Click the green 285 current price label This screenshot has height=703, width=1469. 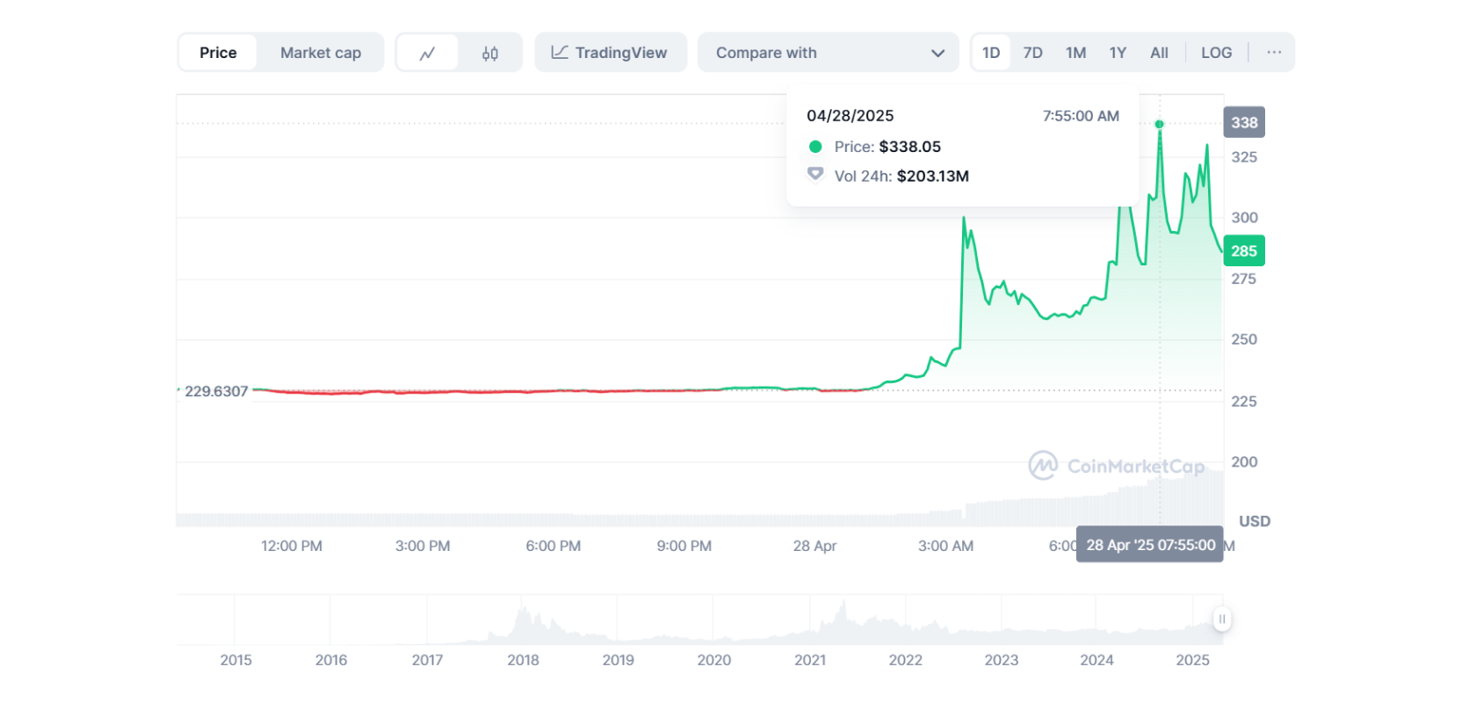point(1244,251)
